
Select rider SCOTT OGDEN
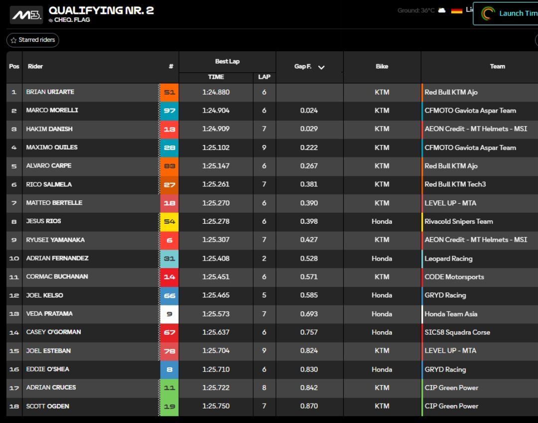click(x=48, y=406)
